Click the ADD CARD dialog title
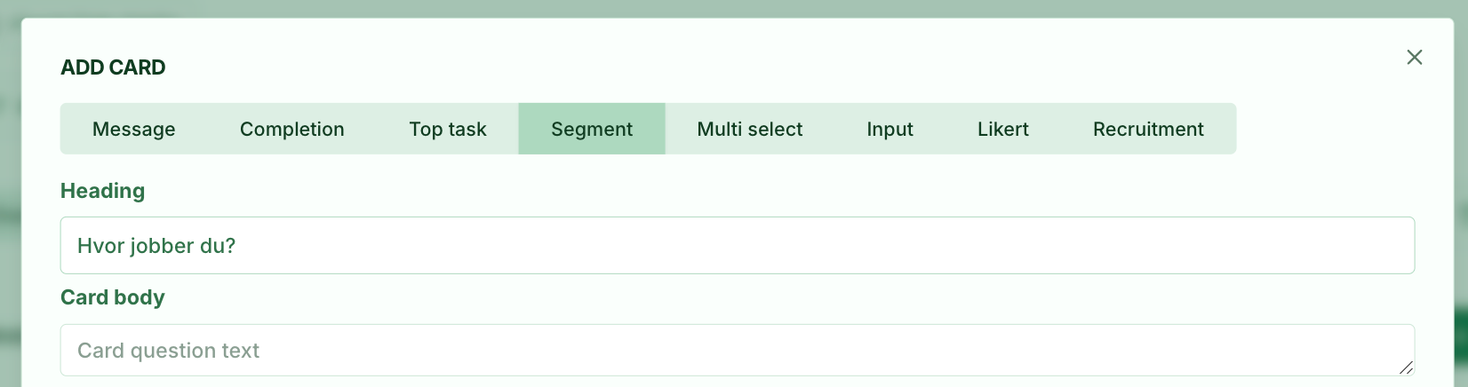Viewport: 1468px width, 387px height. pos(113,67)
